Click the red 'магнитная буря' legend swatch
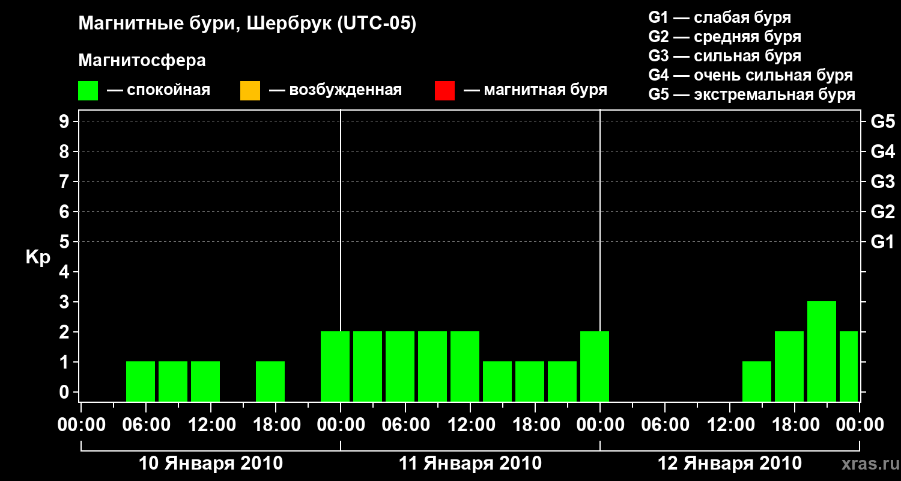 (x=444, y=91)
